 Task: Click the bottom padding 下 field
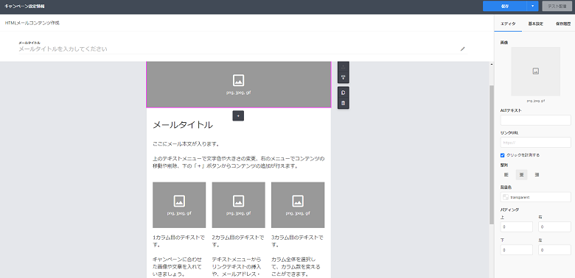pos(516,250)
